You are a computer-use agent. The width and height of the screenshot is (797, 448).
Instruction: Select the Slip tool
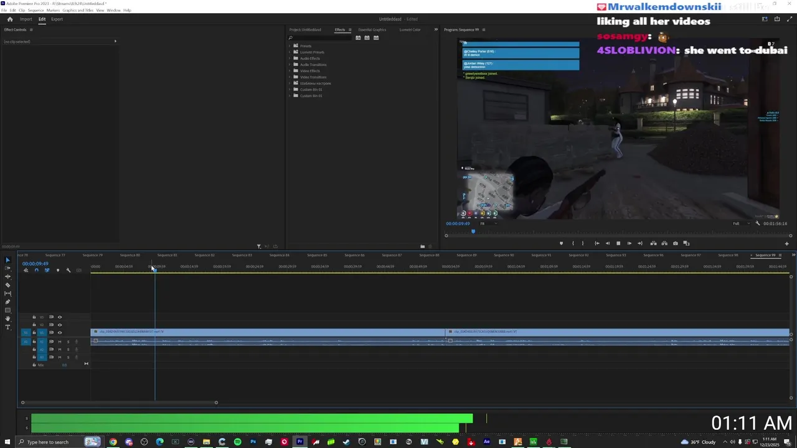pyautogui.click(x=7, y=293)
